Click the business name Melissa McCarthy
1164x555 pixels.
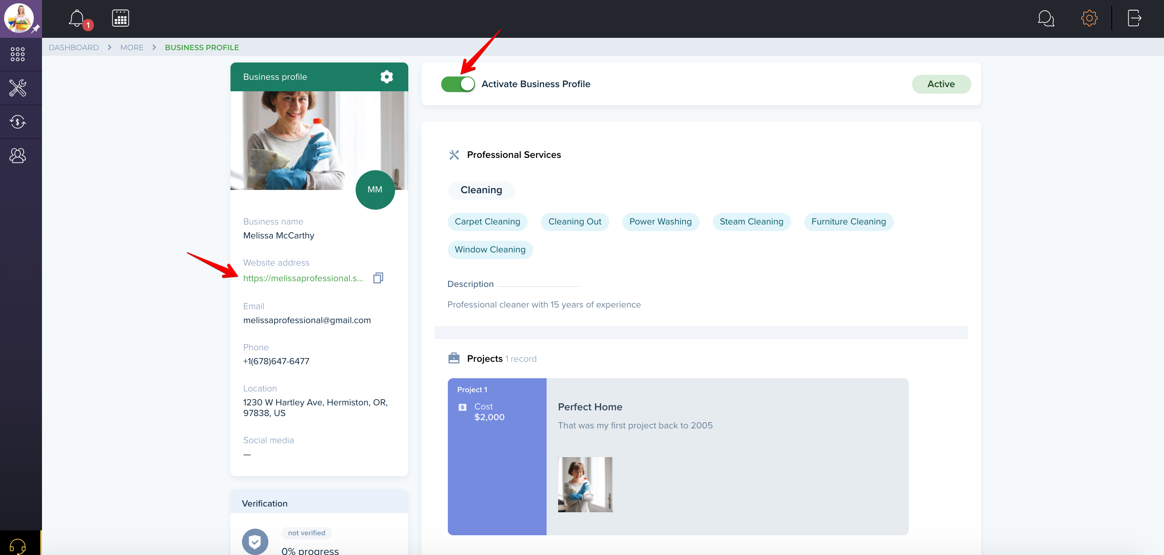tap(278, 236)
